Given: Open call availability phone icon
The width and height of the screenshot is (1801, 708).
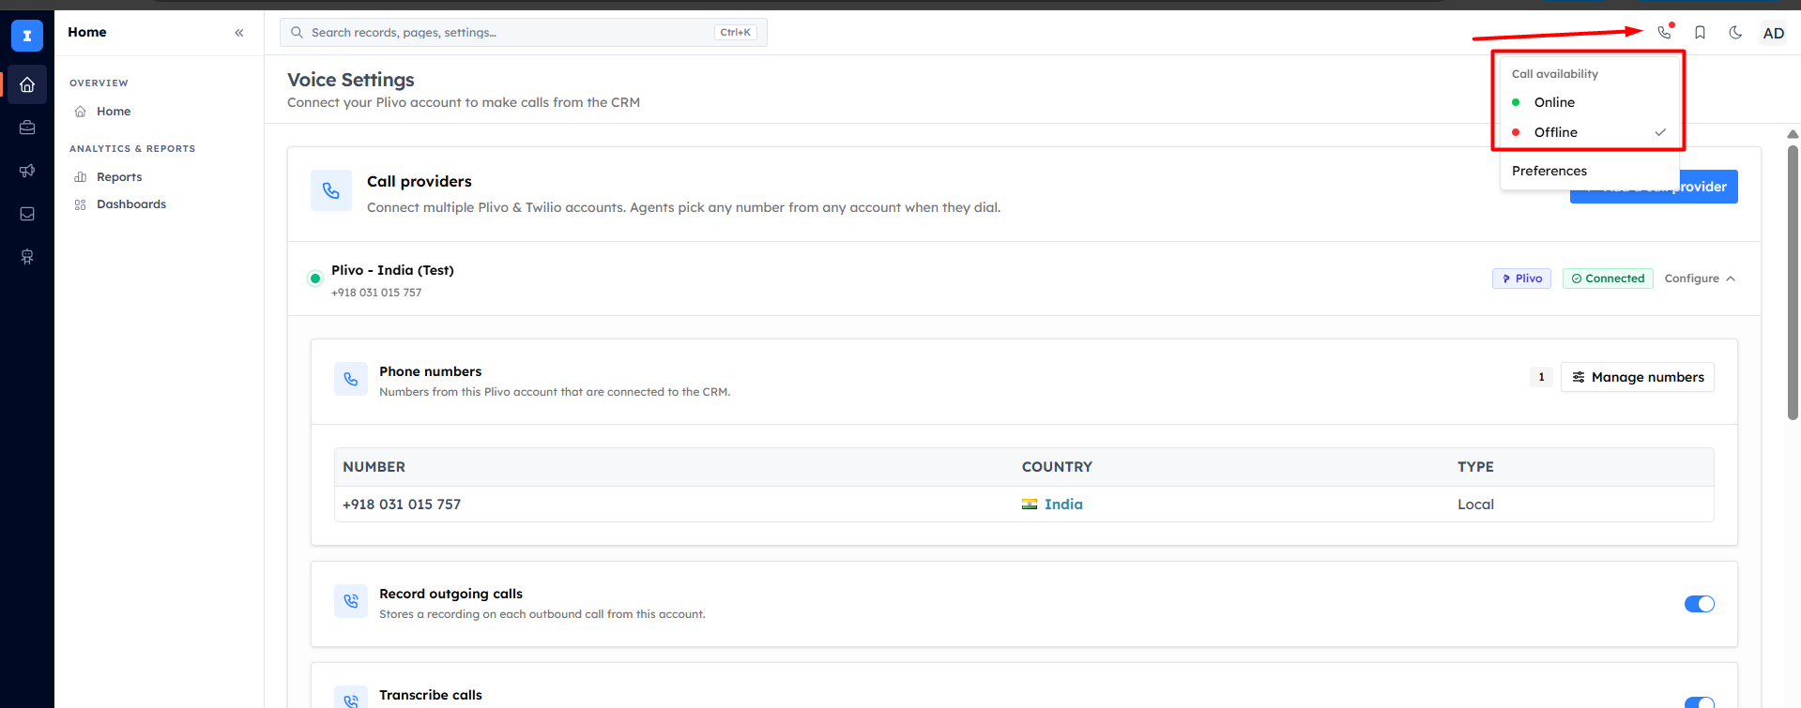Looking at the screenshot, I should point(1664,33).
